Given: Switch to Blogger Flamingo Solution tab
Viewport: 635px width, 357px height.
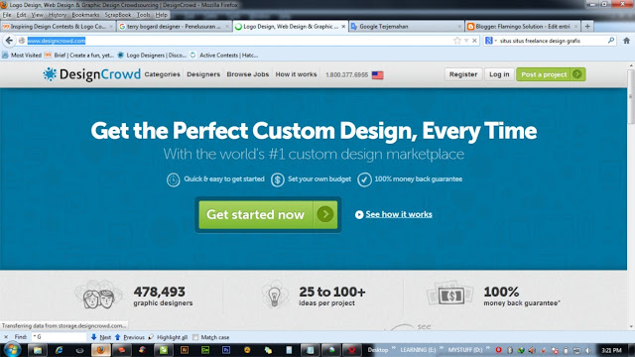Looking at the screenshot, I should click(523, 27).
